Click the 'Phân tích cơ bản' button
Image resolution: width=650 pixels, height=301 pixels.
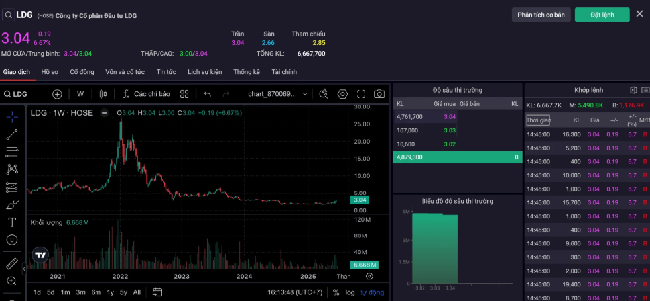point(541,15)
